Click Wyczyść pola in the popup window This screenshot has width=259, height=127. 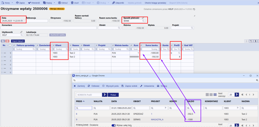[x=110, y=86]
